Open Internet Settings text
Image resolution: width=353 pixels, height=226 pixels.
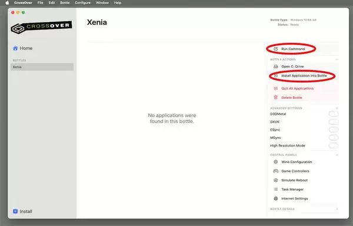coord(295,198)
